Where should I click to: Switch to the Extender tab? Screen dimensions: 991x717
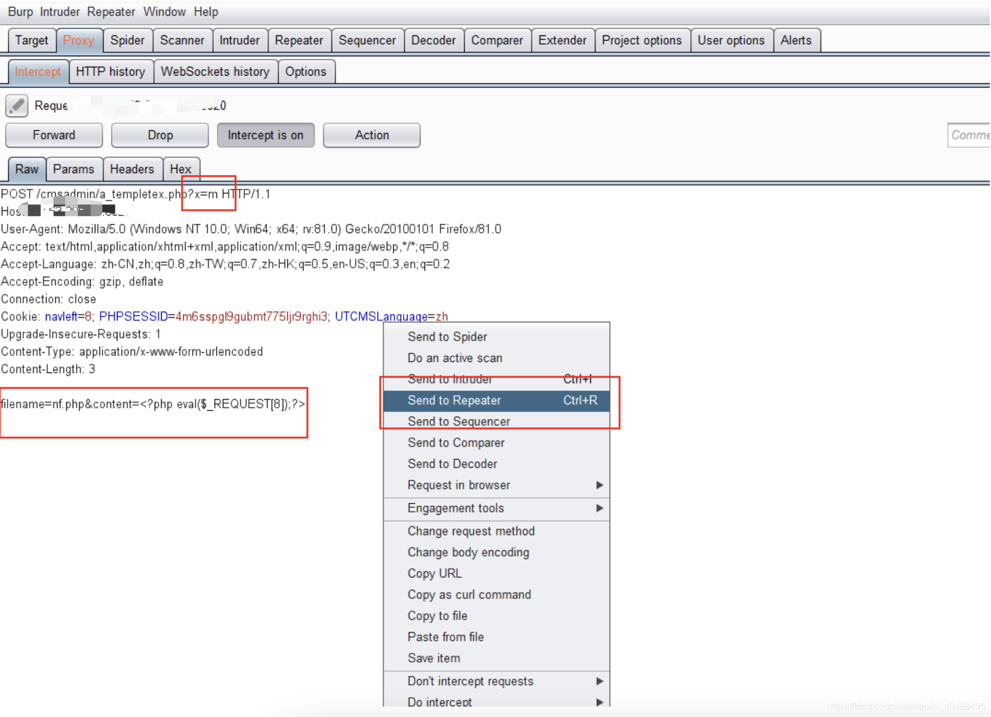(x=562, y=40)
